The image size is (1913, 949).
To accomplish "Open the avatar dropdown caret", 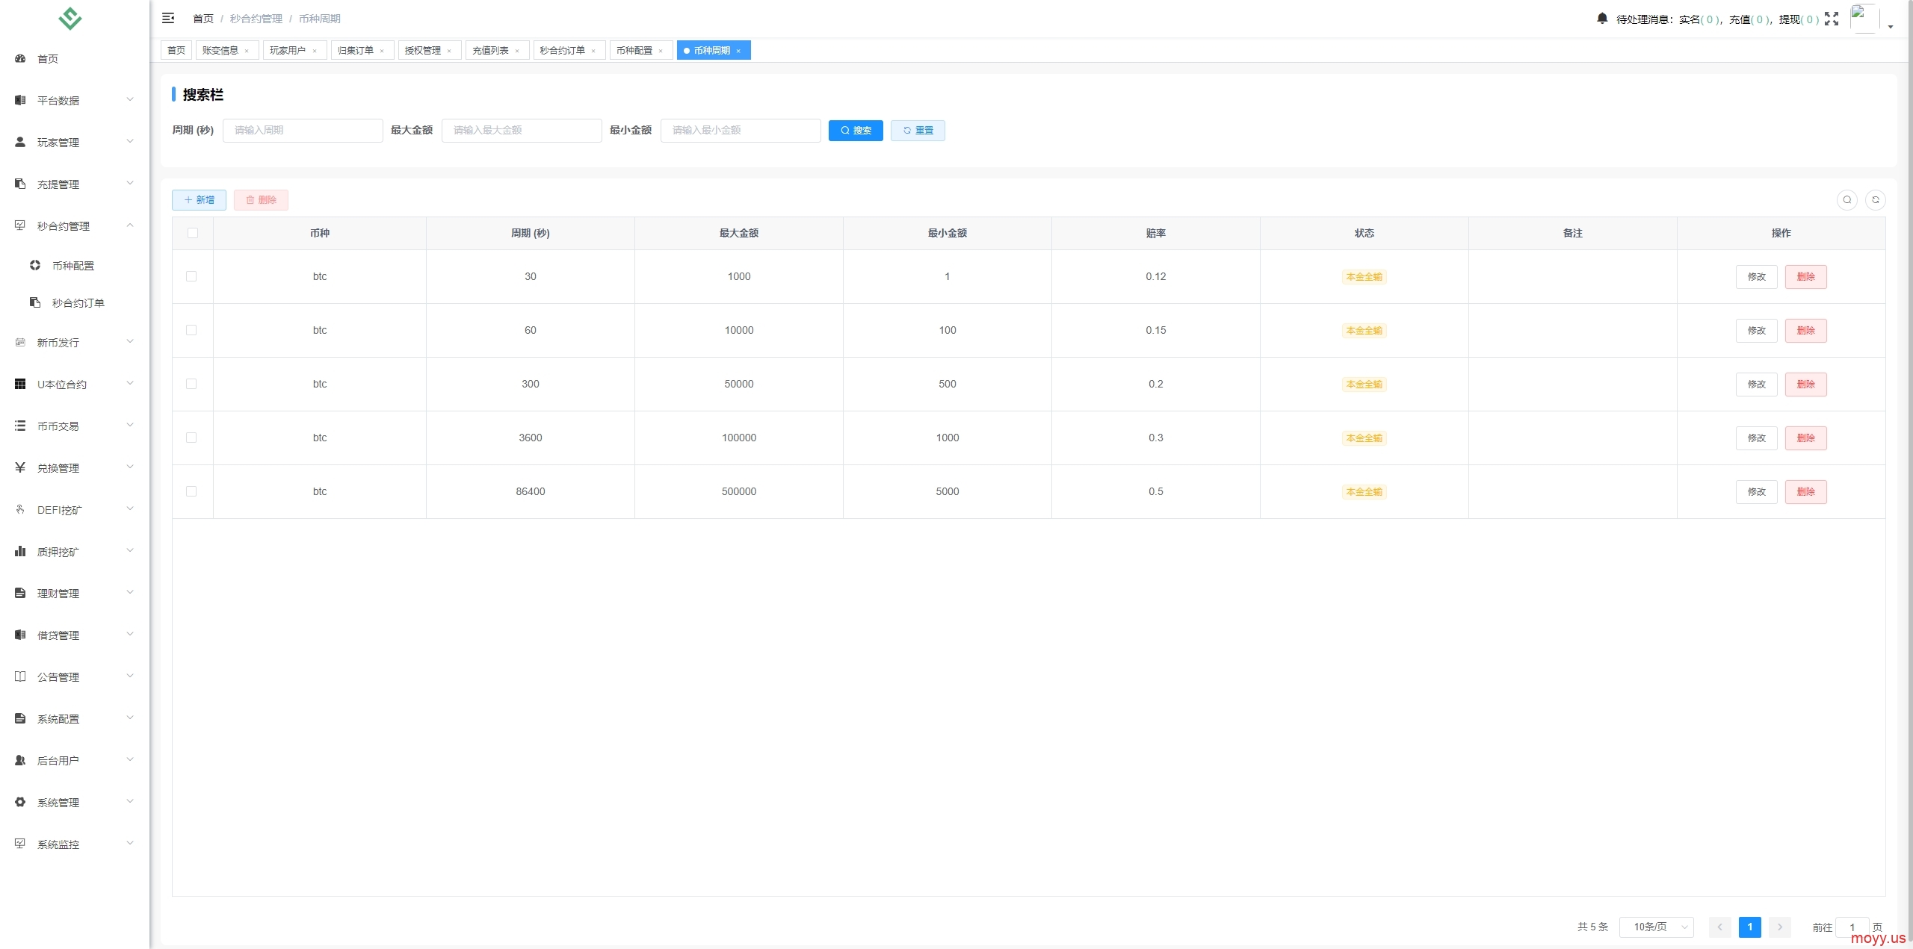I will [1891, 27].
